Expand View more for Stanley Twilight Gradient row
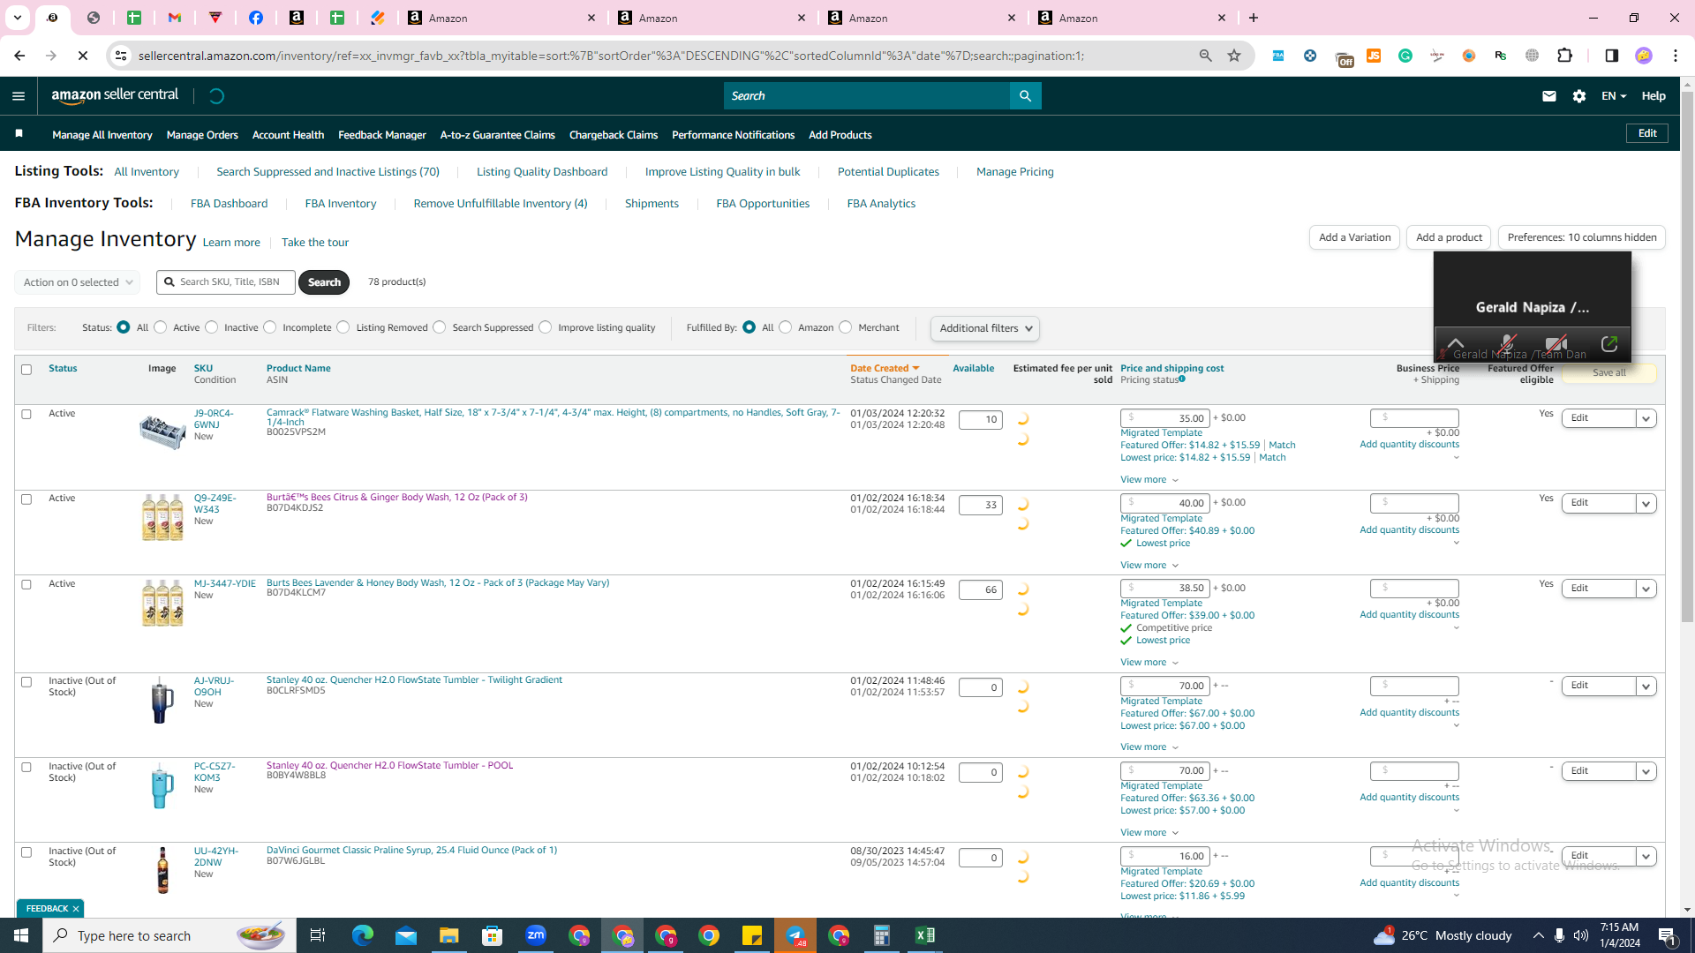The height and width of the screenshot is (953, 1695). point(1149,747)
